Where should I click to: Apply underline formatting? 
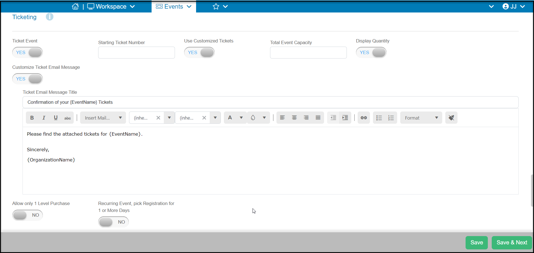[x=56, y=118]
